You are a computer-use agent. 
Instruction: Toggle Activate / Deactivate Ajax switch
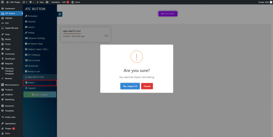106,35
